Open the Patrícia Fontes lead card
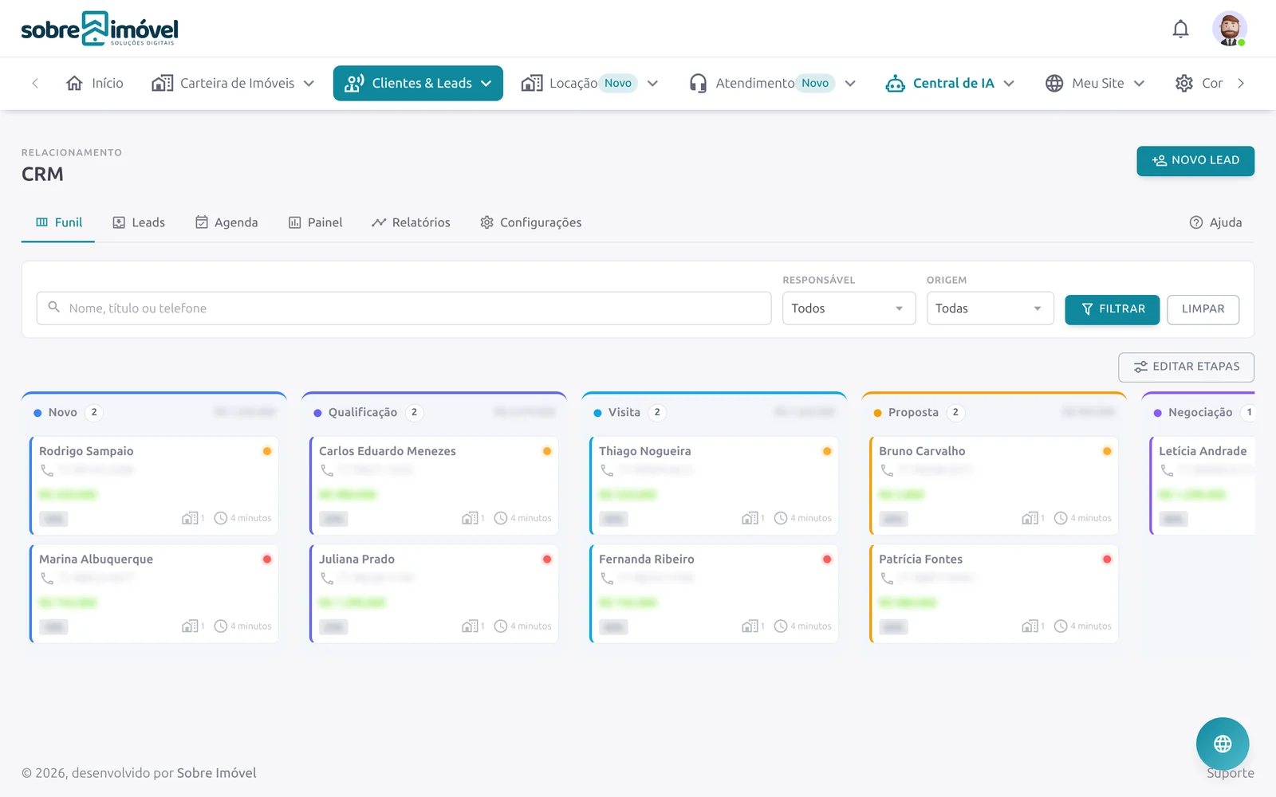1276x797 pixels. pos(994,594)
